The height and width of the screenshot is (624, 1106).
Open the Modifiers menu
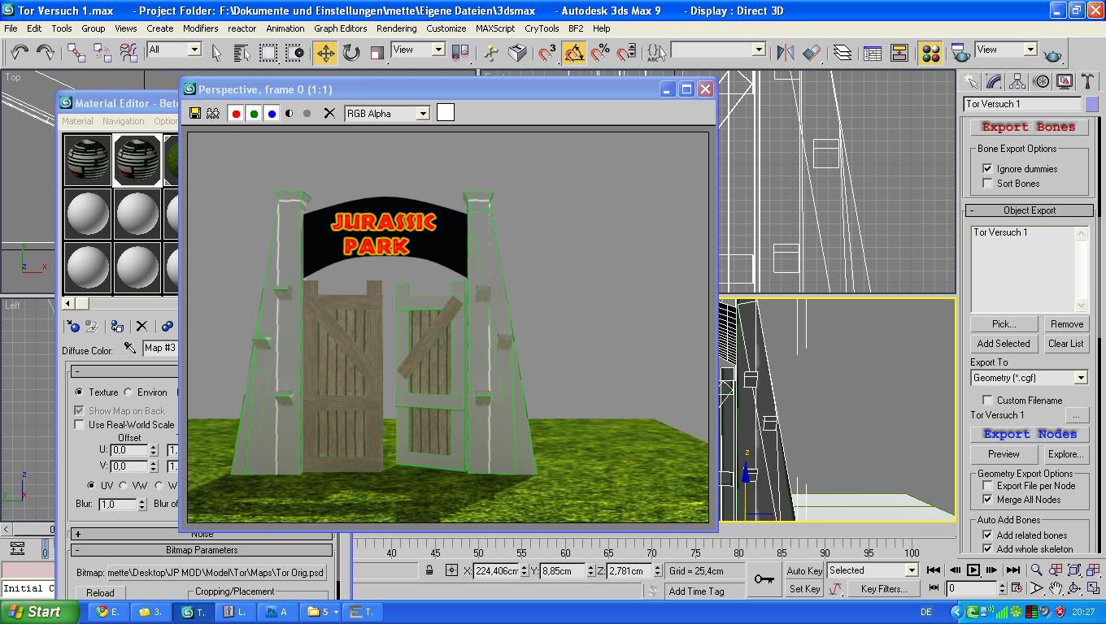[x=200, y=28]
